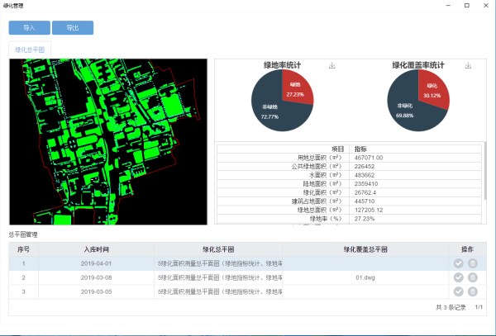Click the 入库时间 column header

click(96, 248)
